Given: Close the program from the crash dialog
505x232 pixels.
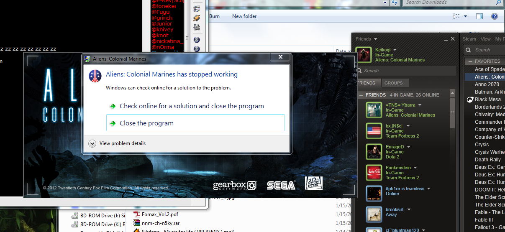Looking at the screenshot, I should [x=195, y=123].
